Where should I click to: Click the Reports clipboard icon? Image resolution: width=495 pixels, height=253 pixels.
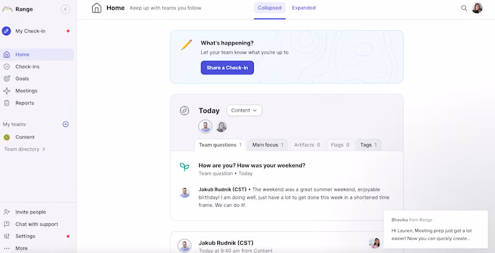tap(7, 103)
